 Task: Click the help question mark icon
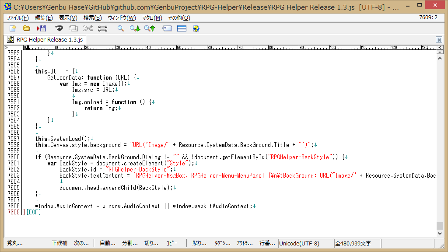click(x=196, y=28)
